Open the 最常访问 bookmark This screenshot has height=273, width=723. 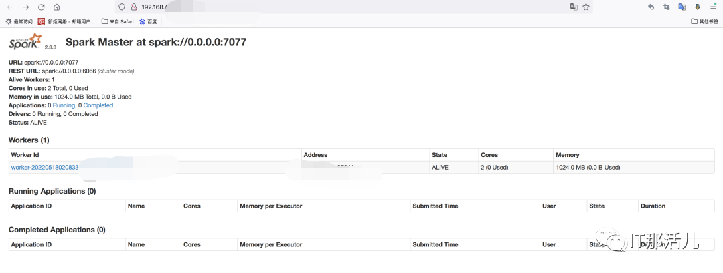pos(19,21)
